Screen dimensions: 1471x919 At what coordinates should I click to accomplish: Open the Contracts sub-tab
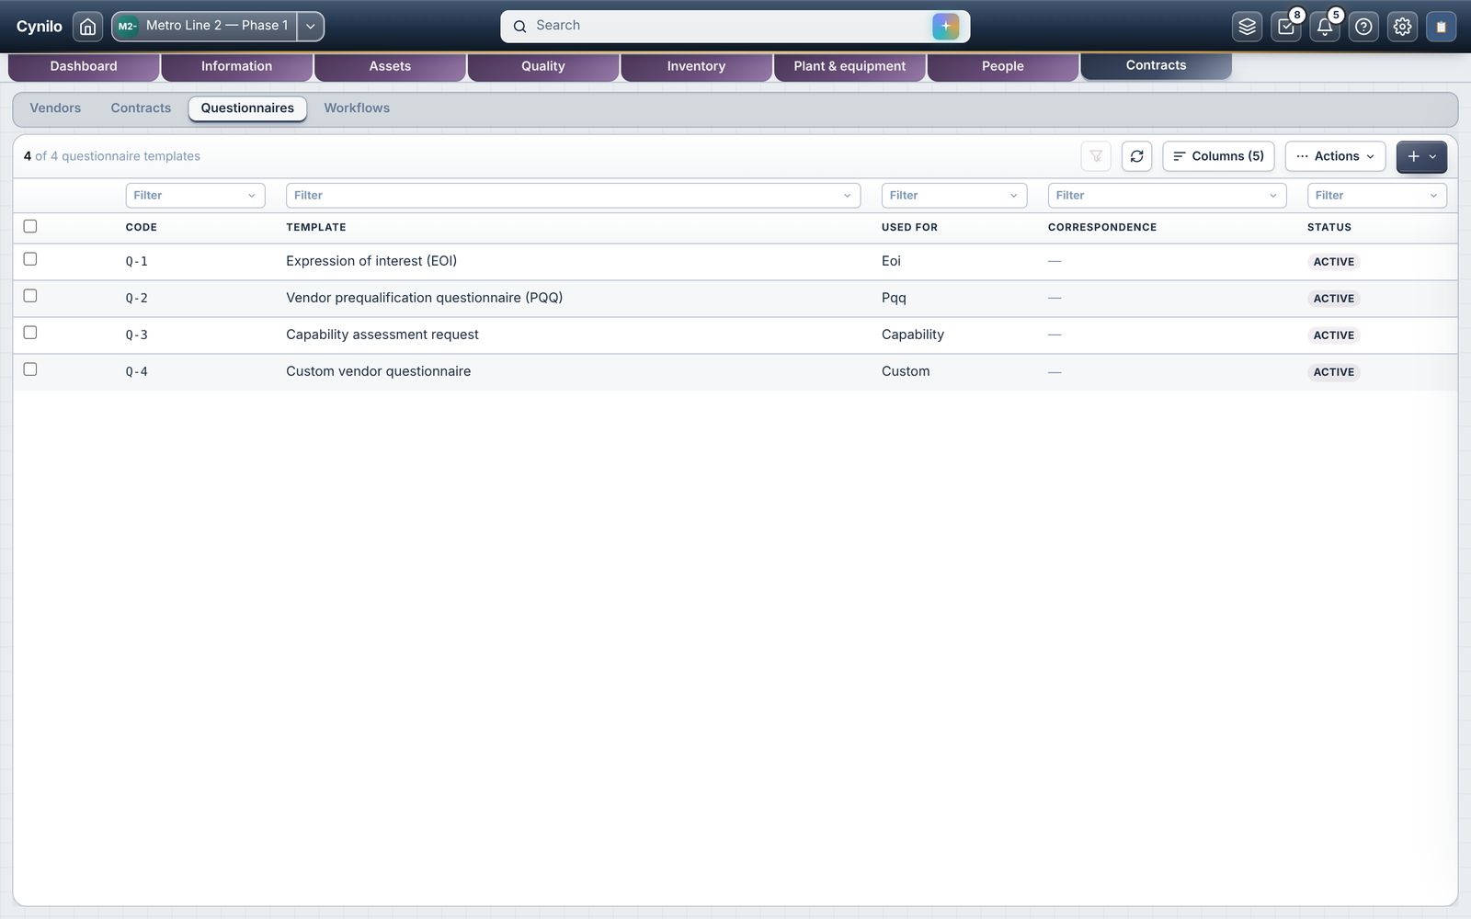[141, 108]
